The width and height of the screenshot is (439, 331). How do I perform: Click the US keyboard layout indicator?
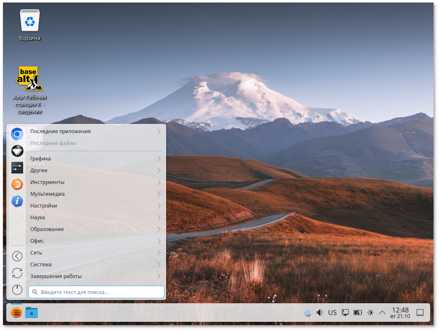332,313
